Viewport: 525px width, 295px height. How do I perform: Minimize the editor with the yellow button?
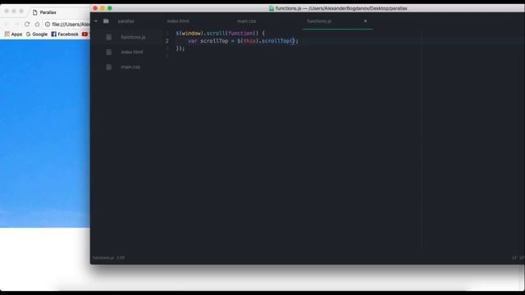coord(103,8)
